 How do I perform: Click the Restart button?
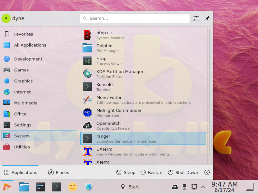(x=152, y=172)
